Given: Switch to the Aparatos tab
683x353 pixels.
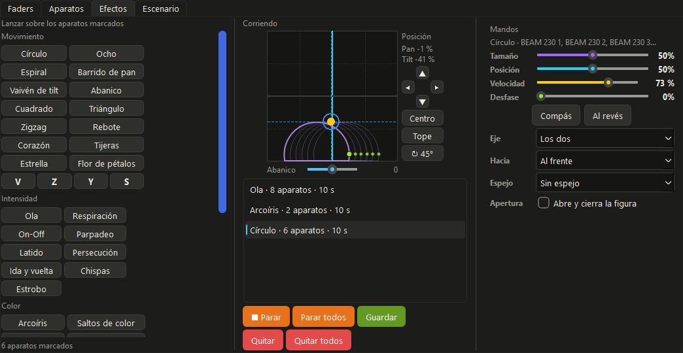Looking at the screenshot, I should coord(66,8).
